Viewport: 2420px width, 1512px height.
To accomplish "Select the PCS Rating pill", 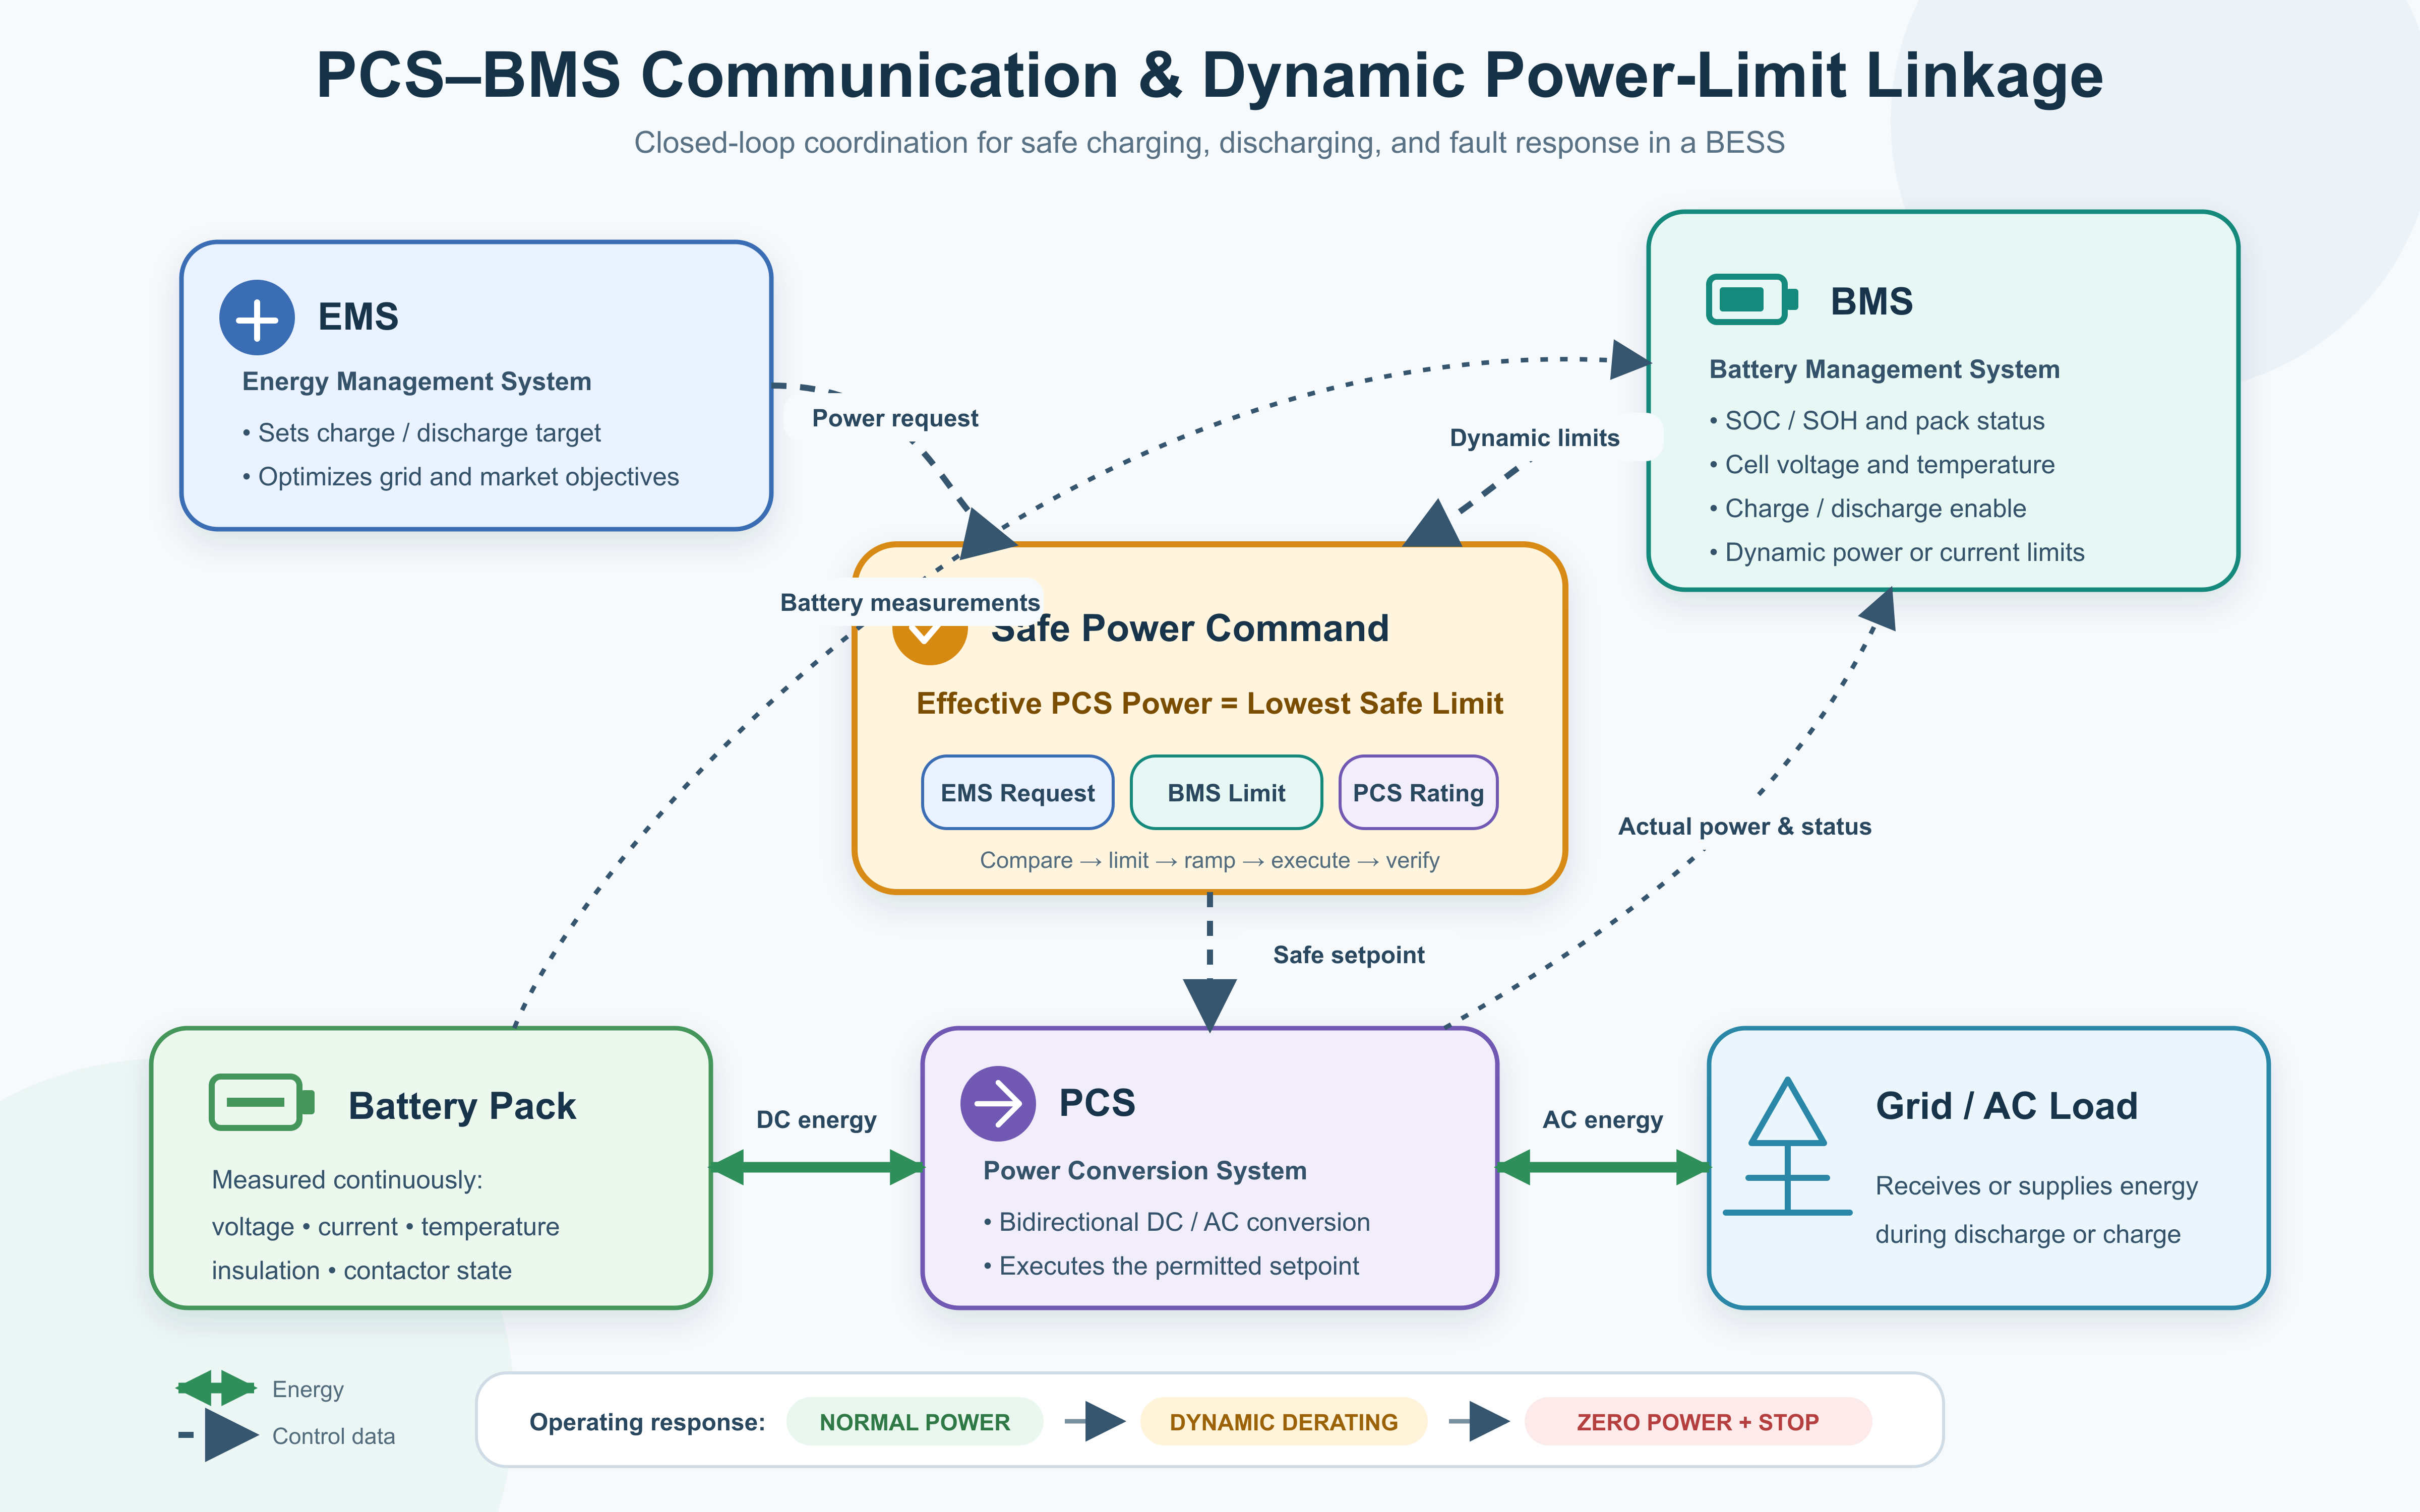I will [x=1418, y=792].
